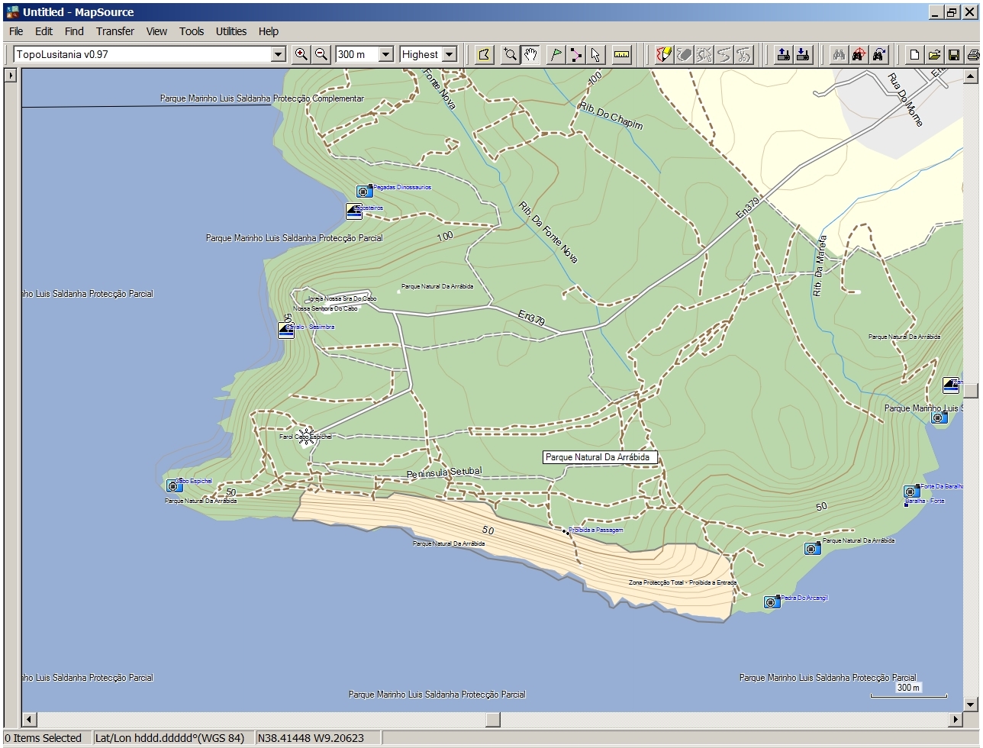The width and height of the screenshot is (983, 748).
Task: Click the horizontal scrollbar thumb
Action: 493,719
